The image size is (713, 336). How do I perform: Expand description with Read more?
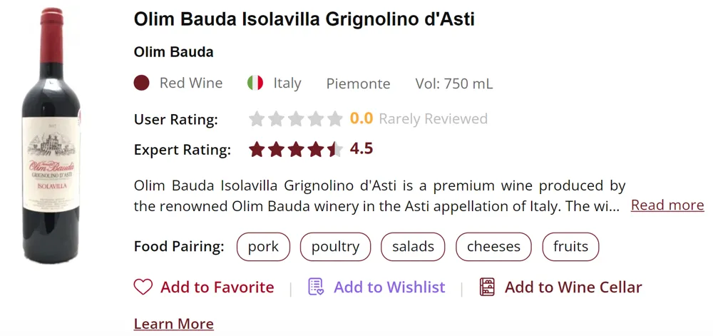[x=667, y=205]
